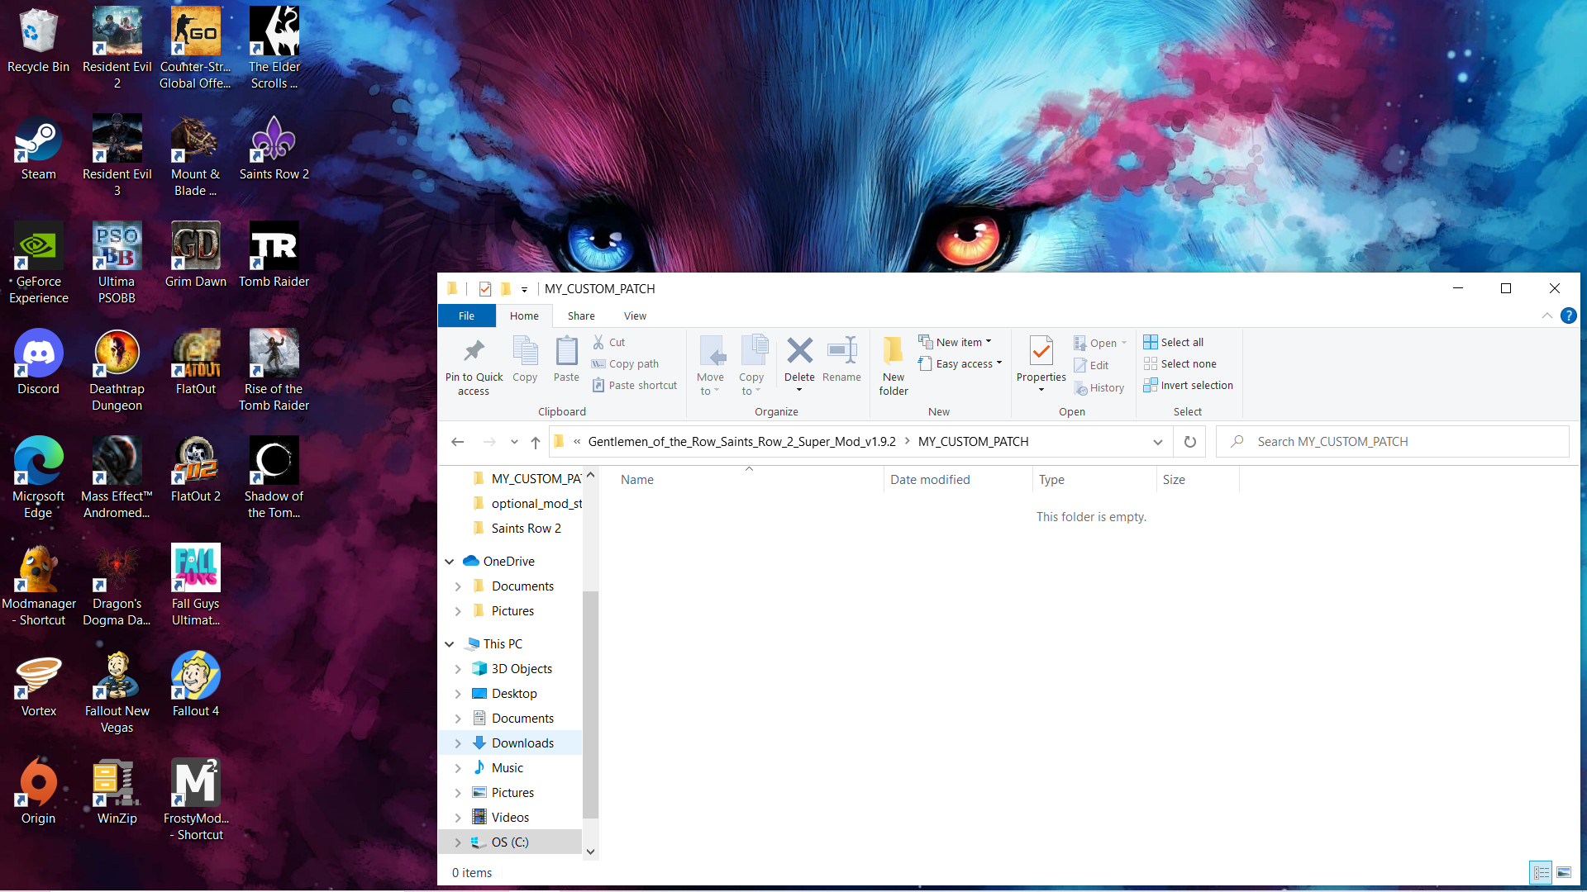Select OS (C:) drive in tree
Screen dimensions: 1587x892
pos(509,842)
